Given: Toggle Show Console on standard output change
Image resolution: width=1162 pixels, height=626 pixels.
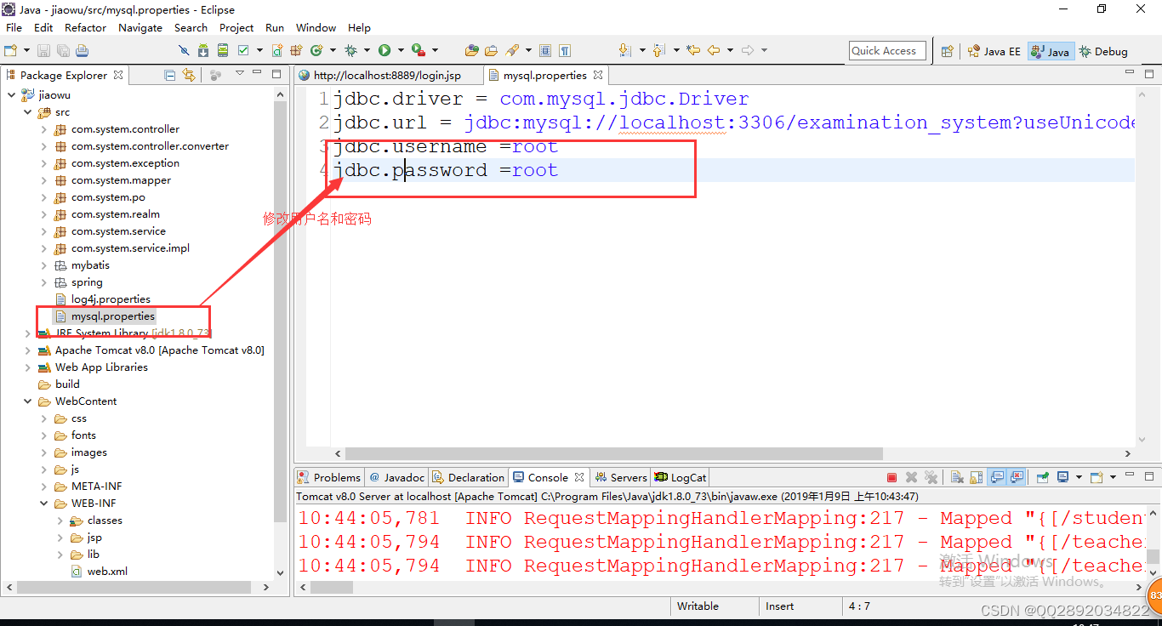Looking at the screenshot, I should pyautogui.click(x=998, y=477).
